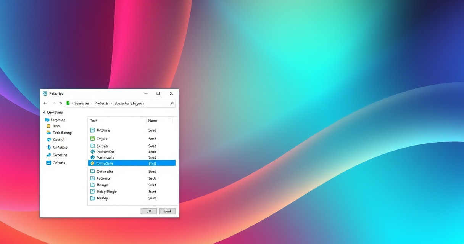The width and height of the screenshot is (464, 244).
Task: Sort list by the 'Name' column header
Action: click(153, 120)
